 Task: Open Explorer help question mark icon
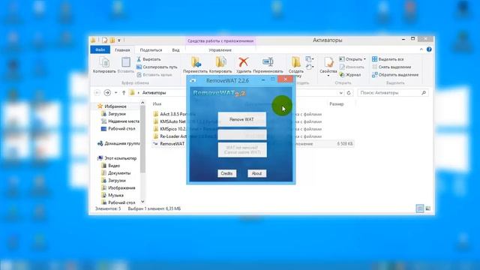coord(429,49)
